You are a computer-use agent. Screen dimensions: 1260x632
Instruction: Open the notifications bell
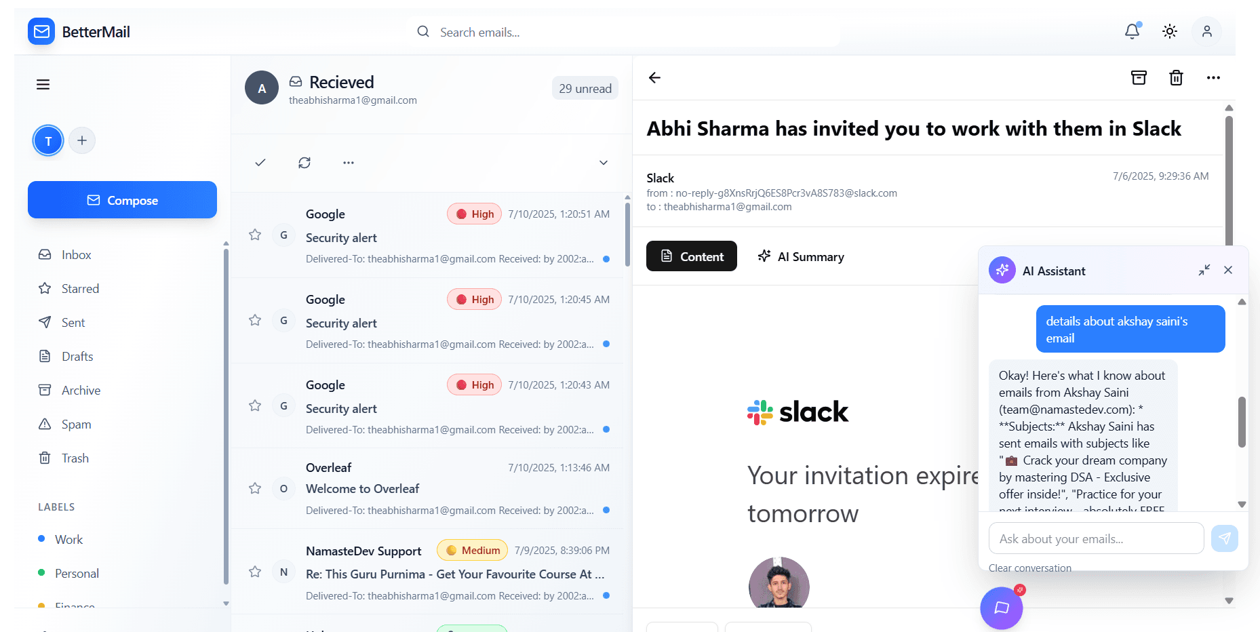click(1131, 31)
